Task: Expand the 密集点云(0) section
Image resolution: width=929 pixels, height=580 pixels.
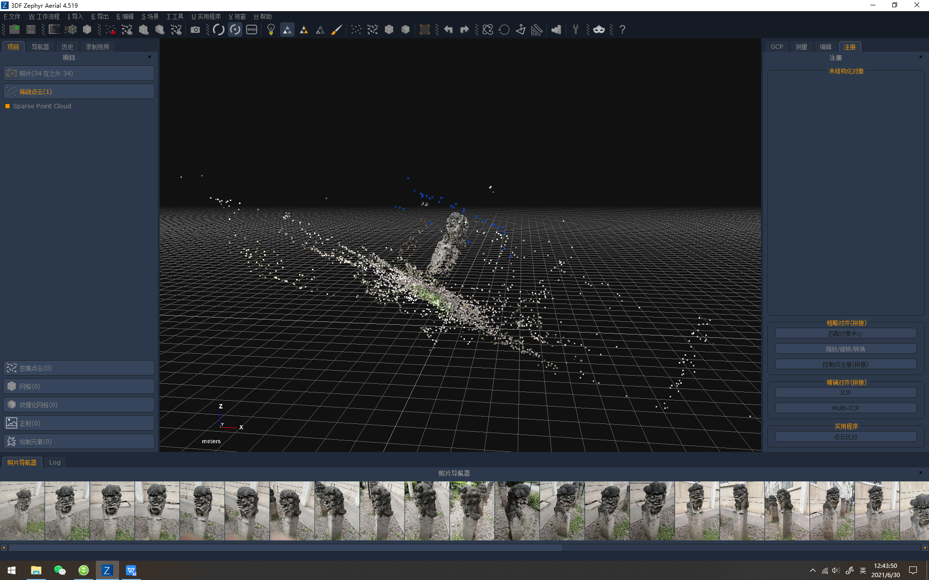Action: (x=79, y=368)
